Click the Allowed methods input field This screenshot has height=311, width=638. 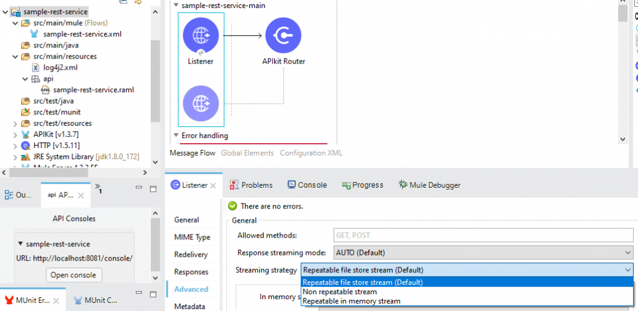(483, 235)
